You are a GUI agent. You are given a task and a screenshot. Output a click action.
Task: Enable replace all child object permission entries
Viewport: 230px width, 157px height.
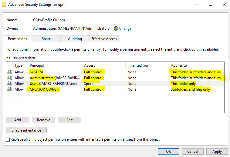(8, 139)
